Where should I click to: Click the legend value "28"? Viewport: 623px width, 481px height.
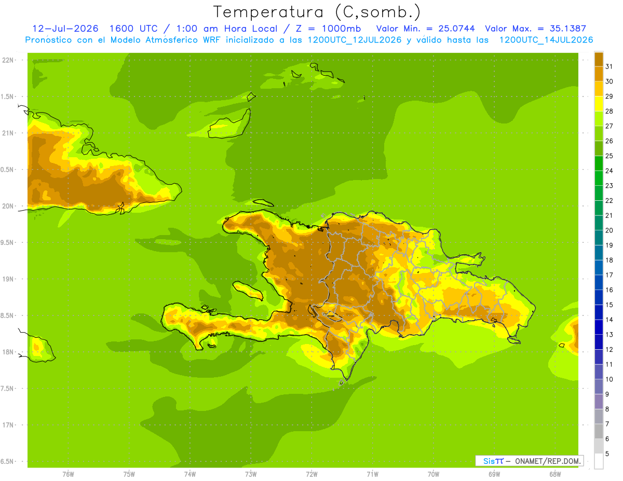point(609,111)
